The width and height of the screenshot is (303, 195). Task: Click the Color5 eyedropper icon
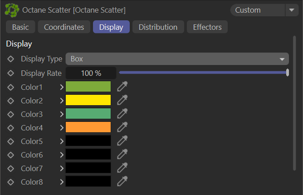122,141
